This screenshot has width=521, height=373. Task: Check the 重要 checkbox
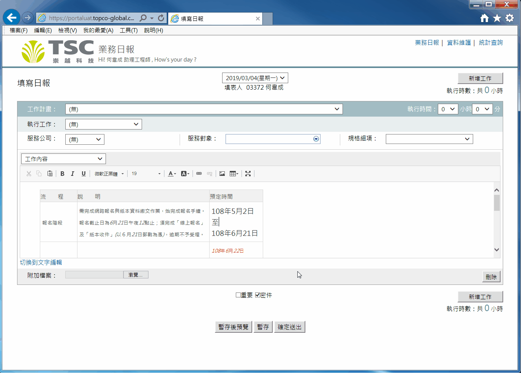click(x=238, y=295)
